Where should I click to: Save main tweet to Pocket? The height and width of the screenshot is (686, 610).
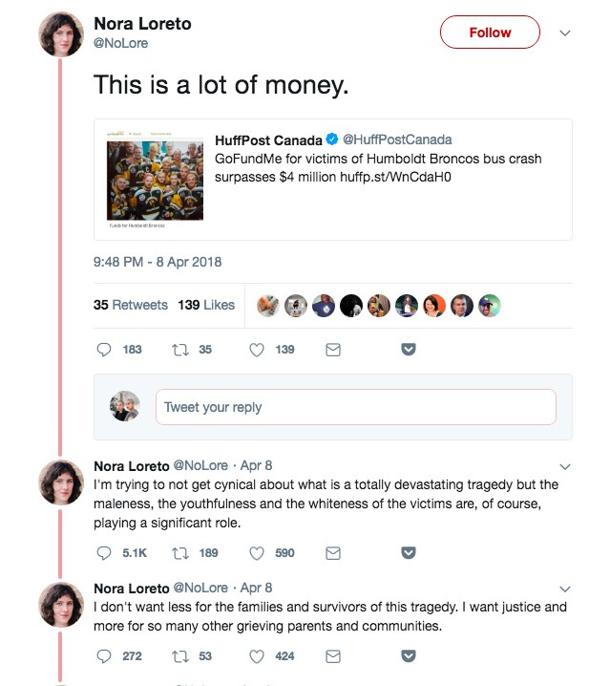[x=409, y=349]
